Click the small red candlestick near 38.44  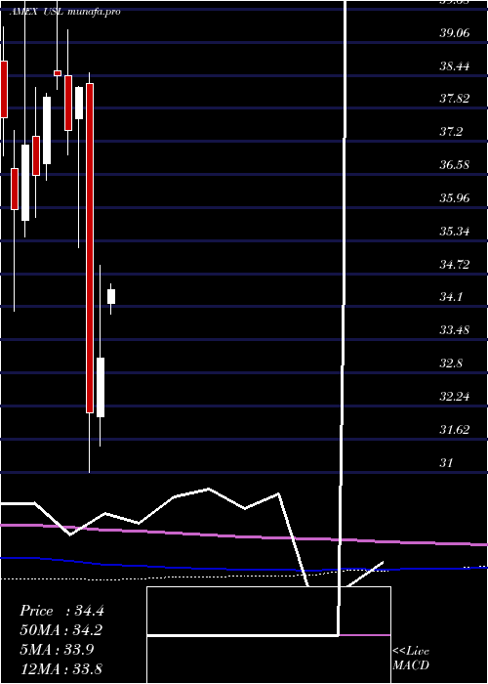pos(58,73)
